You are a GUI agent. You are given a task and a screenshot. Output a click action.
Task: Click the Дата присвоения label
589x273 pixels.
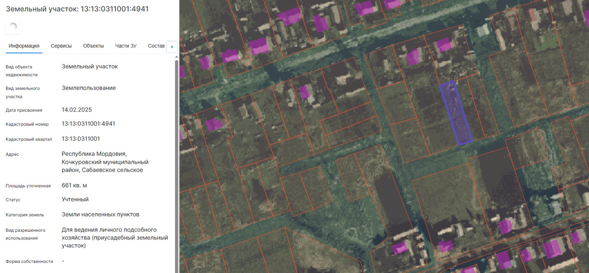pyautogui.click(x=24, y=110)
